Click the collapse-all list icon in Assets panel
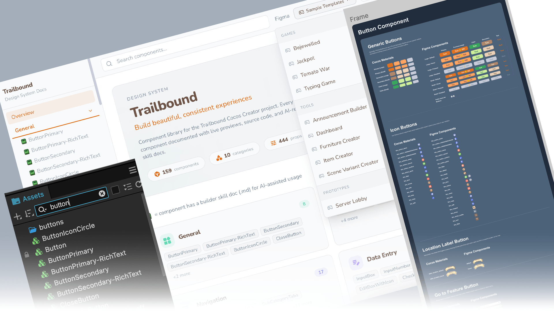Image resolution: width=554 pixels, height=311 pixels. pyautogui.click(x=128, y=187)
